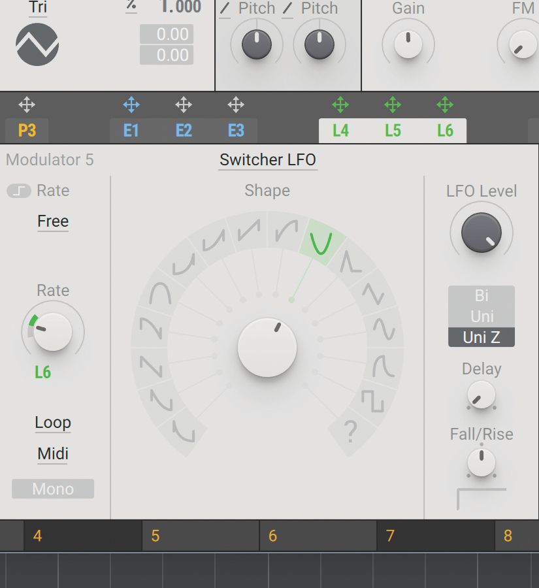The image size is (539, 588).
Task: Switch to the E1 envelope tab
Action: [131, 130]
